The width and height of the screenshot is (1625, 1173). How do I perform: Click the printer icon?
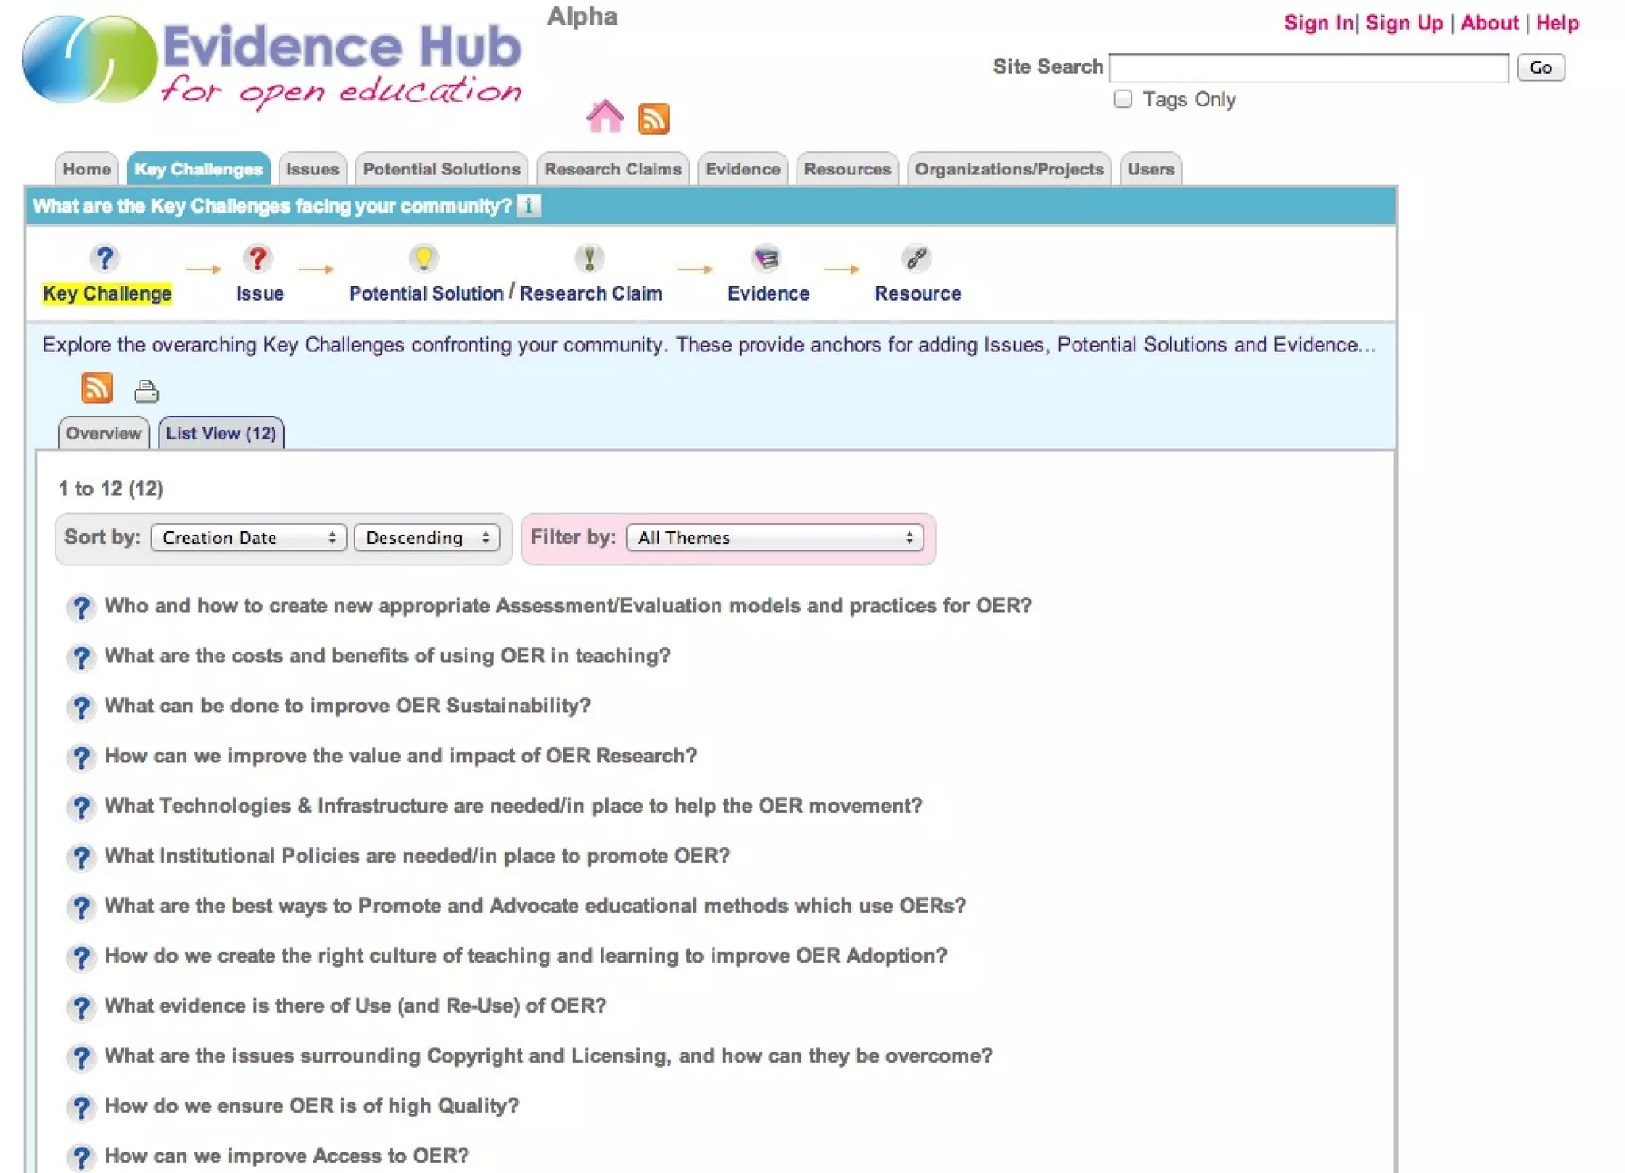146,391
